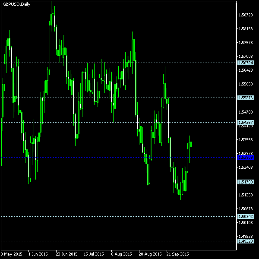Viewport: 259px width, 259px height.
Task: Click the last candlestick on the chart
Action: 191,144
